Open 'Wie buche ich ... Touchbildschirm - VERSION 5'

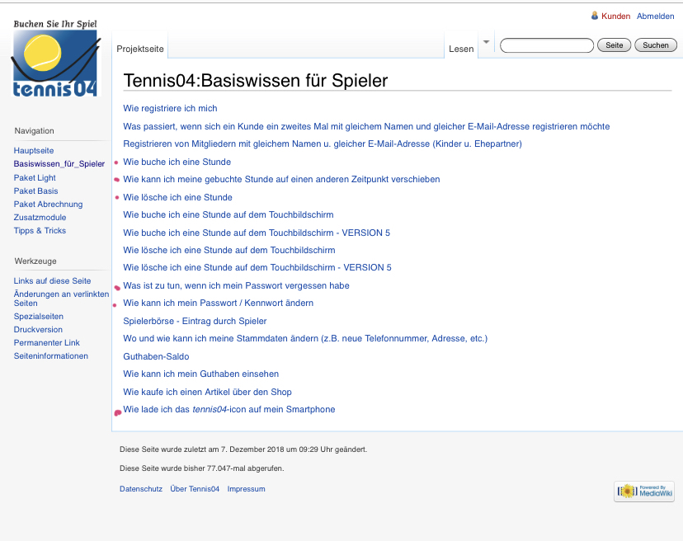(x=257, y=233)
